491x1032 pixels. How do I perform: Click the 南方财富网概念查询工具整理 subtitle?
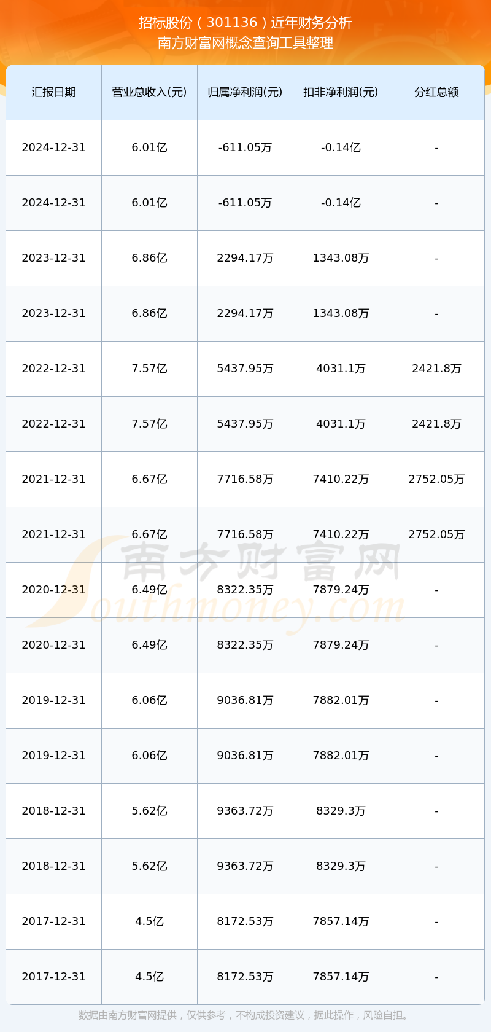click(x=245, y=43)
